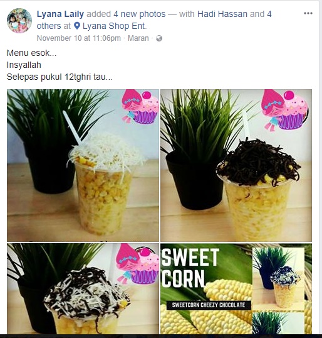Open the post options three-dot menu
The height and width of the screenshot is (338, 322).
click(x=308, y=13)
